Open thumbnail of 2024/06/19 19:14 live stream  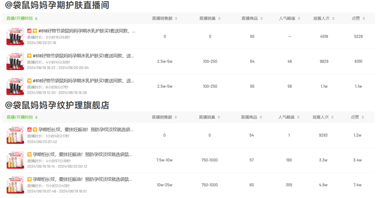click(15, 160)
